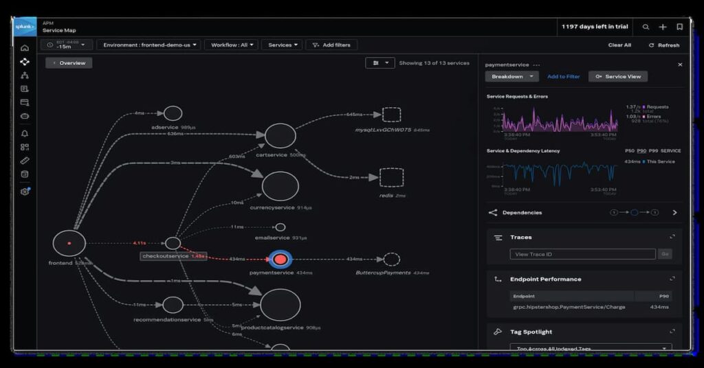Click the plus create icon
Screen dimensions: 704x368
[663, 27]
